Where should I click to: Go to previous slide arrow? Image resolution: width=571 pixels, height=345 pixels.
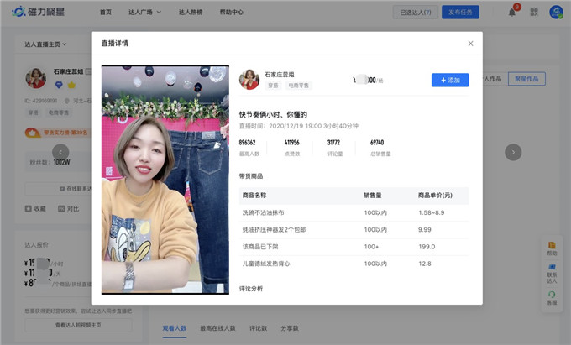tap(60, 152)
